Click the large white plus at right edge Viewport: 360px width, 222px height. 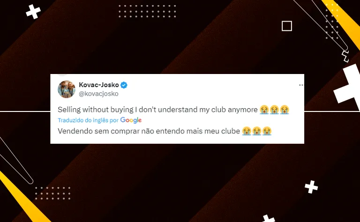tap(348, 85)
